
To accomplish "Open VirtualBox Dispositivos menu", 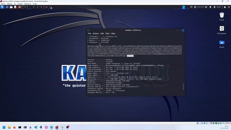I will 27,4.
